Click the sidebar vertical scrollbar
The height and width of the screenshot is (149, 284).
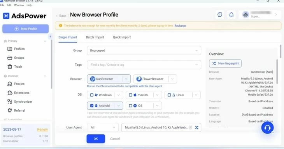pos(51,64)
